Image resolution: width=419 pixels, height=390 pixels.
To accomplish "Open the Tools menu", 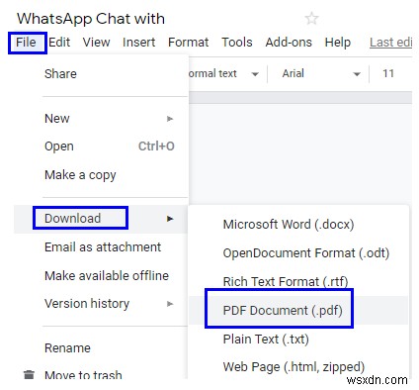I will pos(237,43).
